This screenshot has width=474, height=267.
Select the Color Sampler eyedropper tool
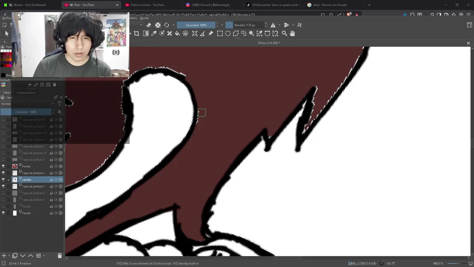[x=154, y=33]
